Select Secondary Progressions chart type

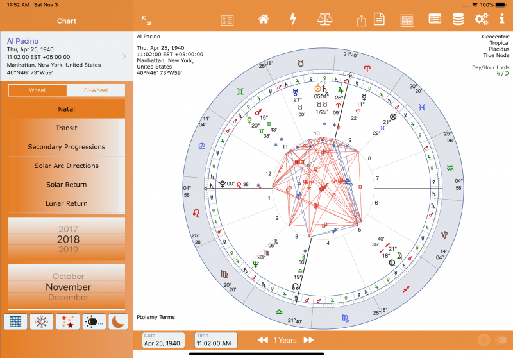(x=67, y=147)
